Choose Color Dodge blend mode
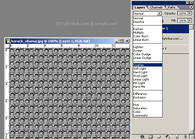 pyautogui.click(x=148, y=54)
